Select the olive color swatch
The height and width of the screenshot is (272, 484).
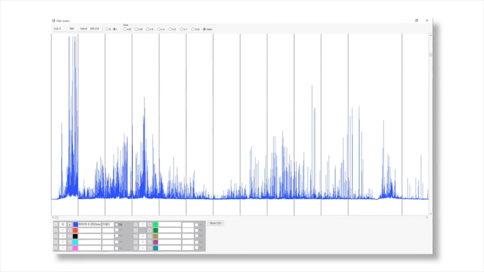[x=156, y=236]
